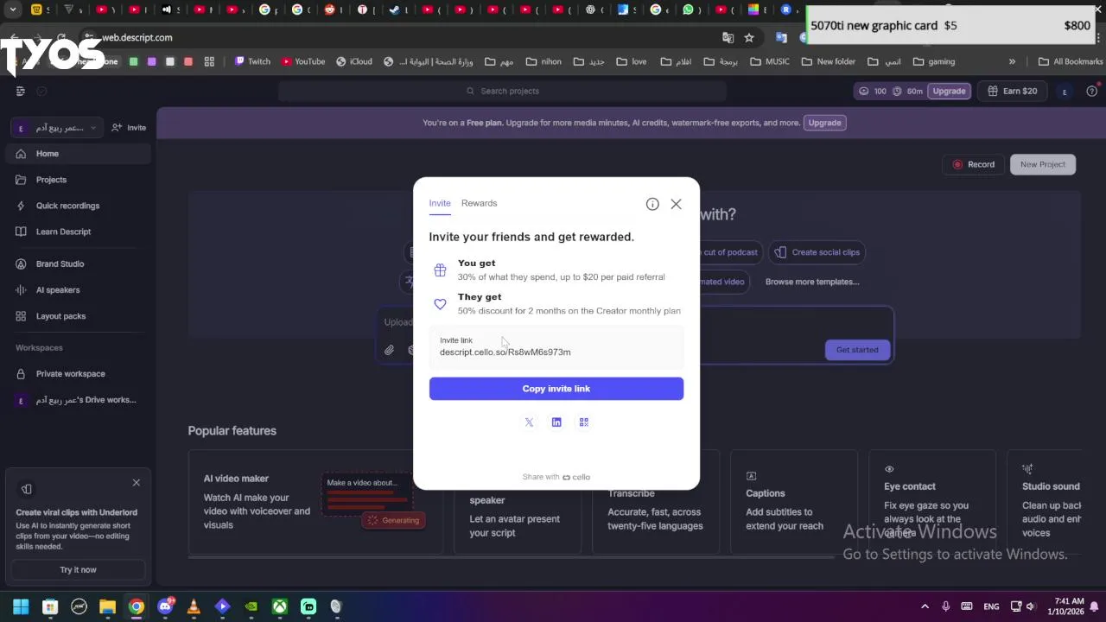Viewport: 1106px width, 622px height.
Task: Open the iCloud bookmark
Action: coord(354,62)
